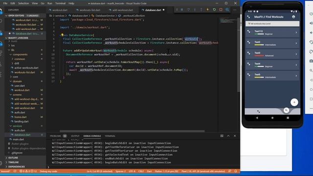Focus the debug console input prompt

[144, 167]
